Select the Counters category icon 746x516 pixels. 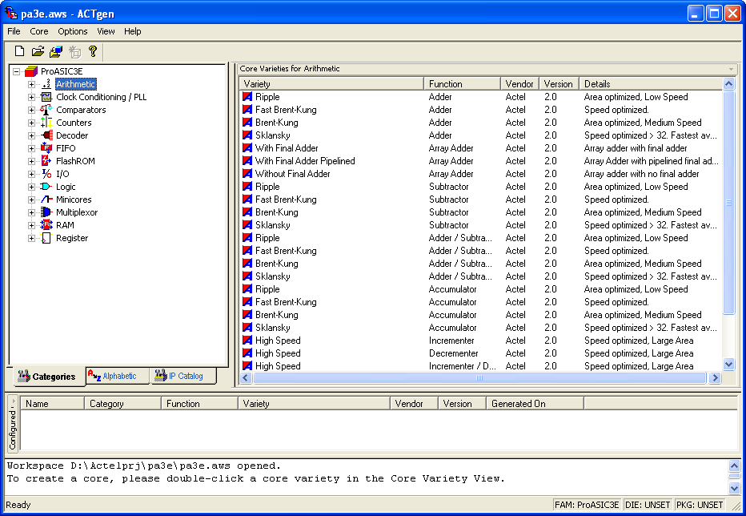46,123
